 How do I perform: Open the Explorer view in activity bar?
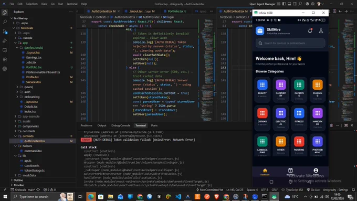[x=5, y=12]
